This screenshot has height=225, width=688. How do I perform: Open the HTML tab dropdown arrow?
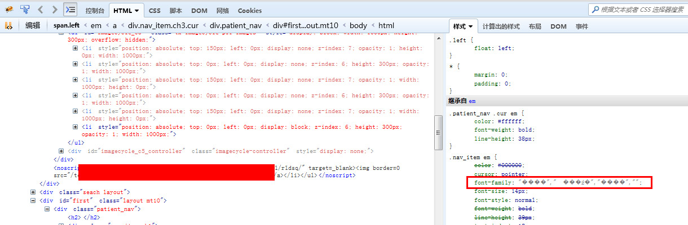(138, 11)
